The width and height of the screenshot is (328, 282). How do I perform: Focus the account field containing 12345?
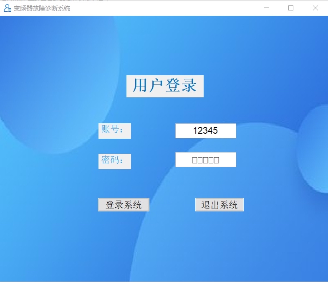click(x=206, y=131)
